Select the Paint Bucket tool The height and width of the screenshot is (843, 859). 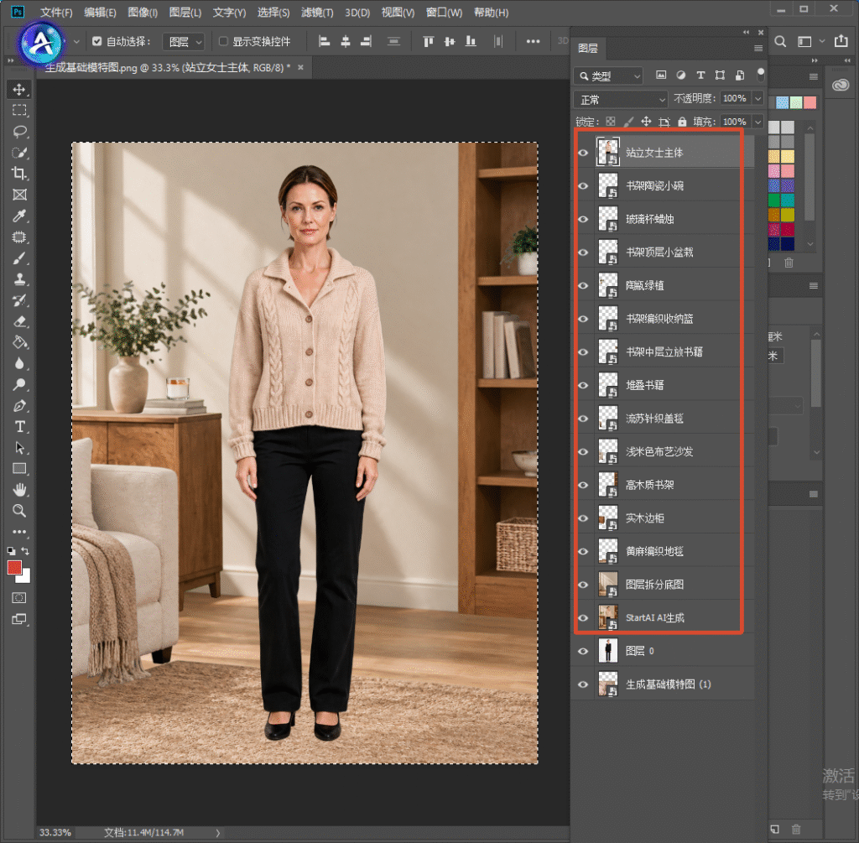(19, 342)
